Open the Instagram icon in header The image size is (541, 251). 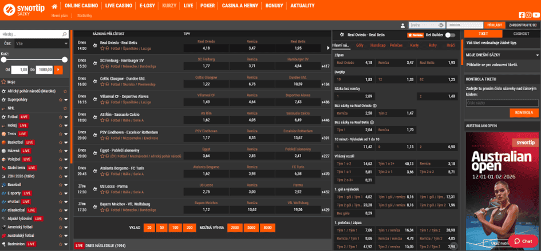tap(528, 15)
